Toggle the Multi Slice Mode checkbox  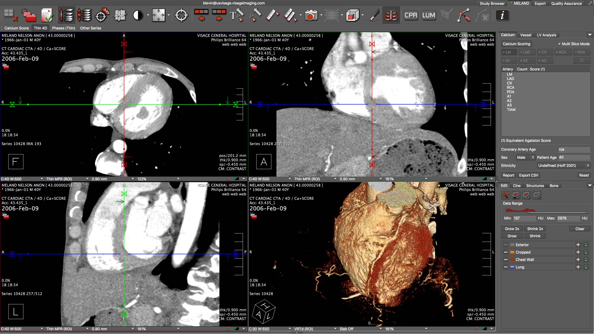coord(559,44)
